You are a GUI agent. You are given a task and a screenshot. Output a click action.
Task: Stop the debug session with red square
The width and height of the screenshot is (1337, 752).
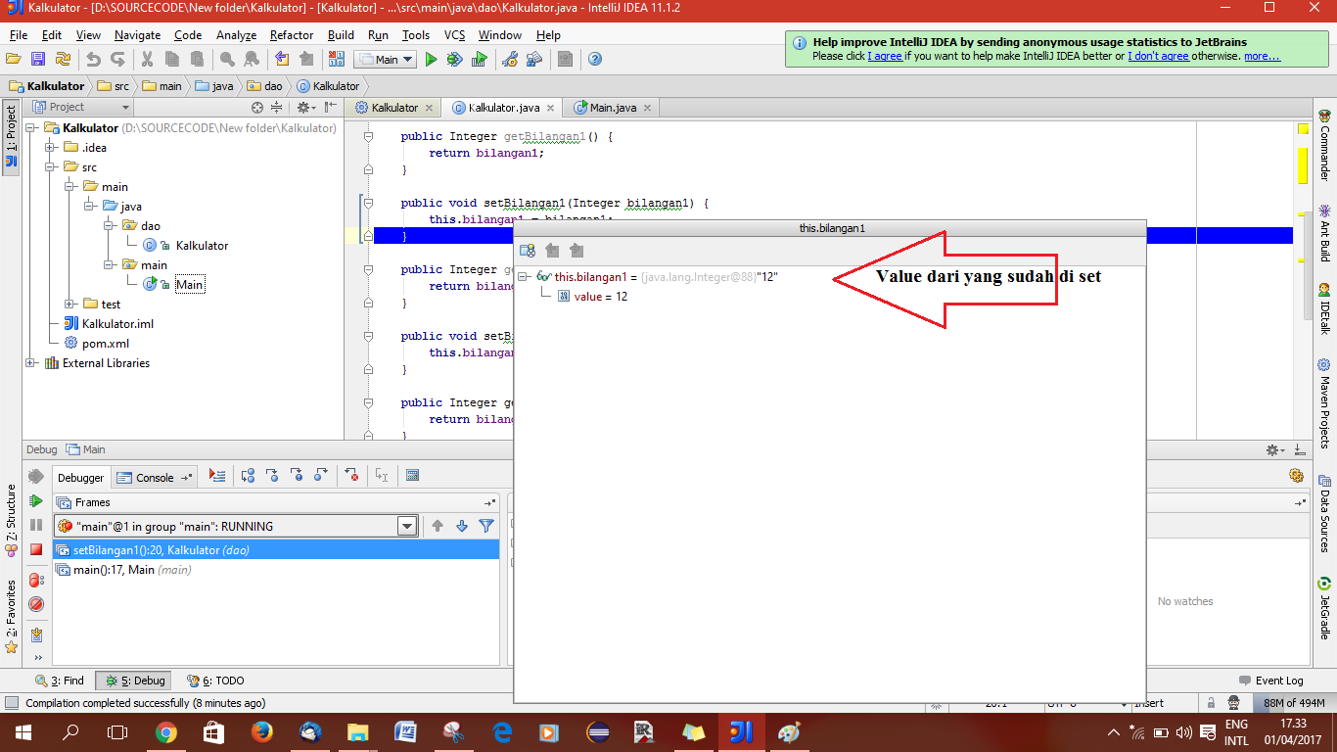pos(36,549)
